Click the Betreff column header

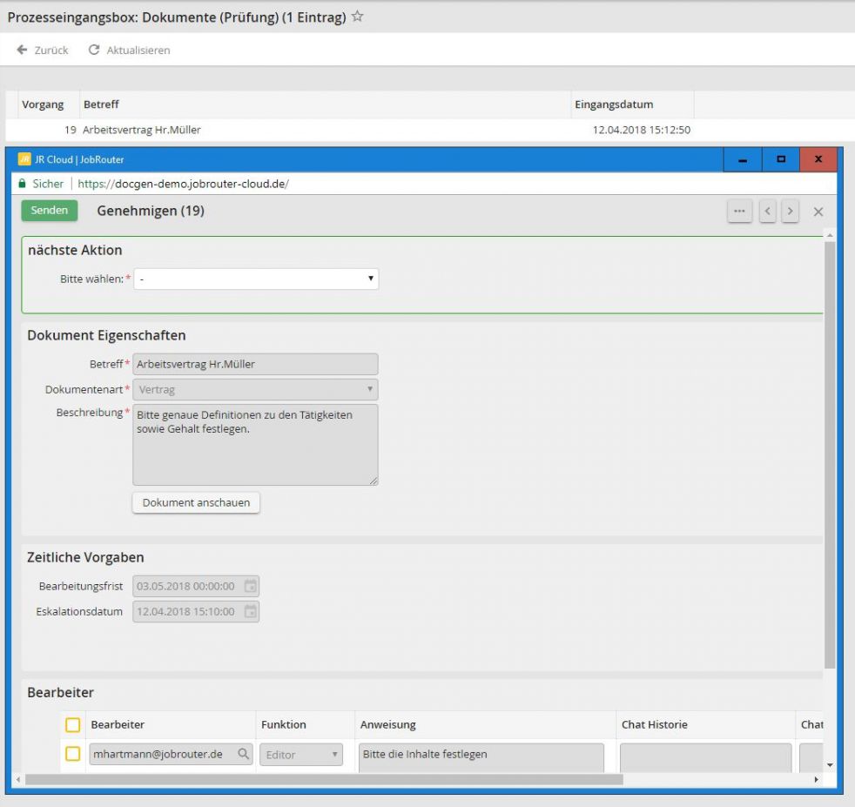(x=101, y=104)
